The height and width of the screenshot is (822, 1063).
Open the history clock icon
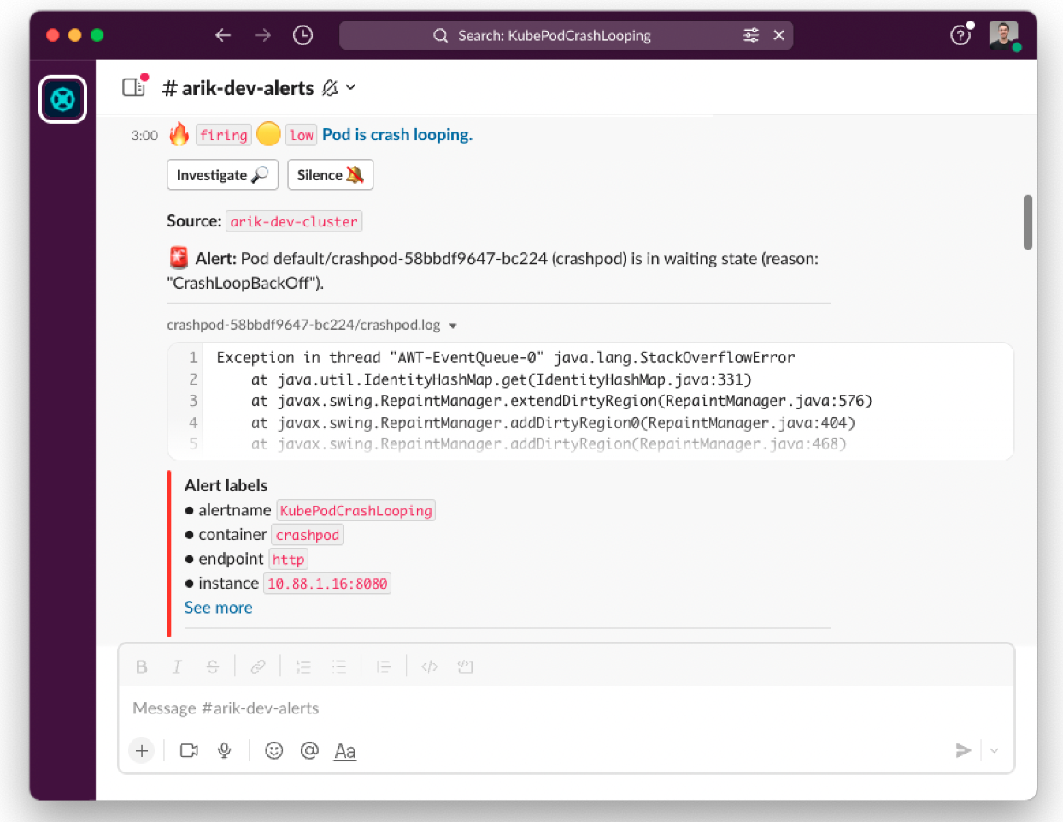[302, 35]
